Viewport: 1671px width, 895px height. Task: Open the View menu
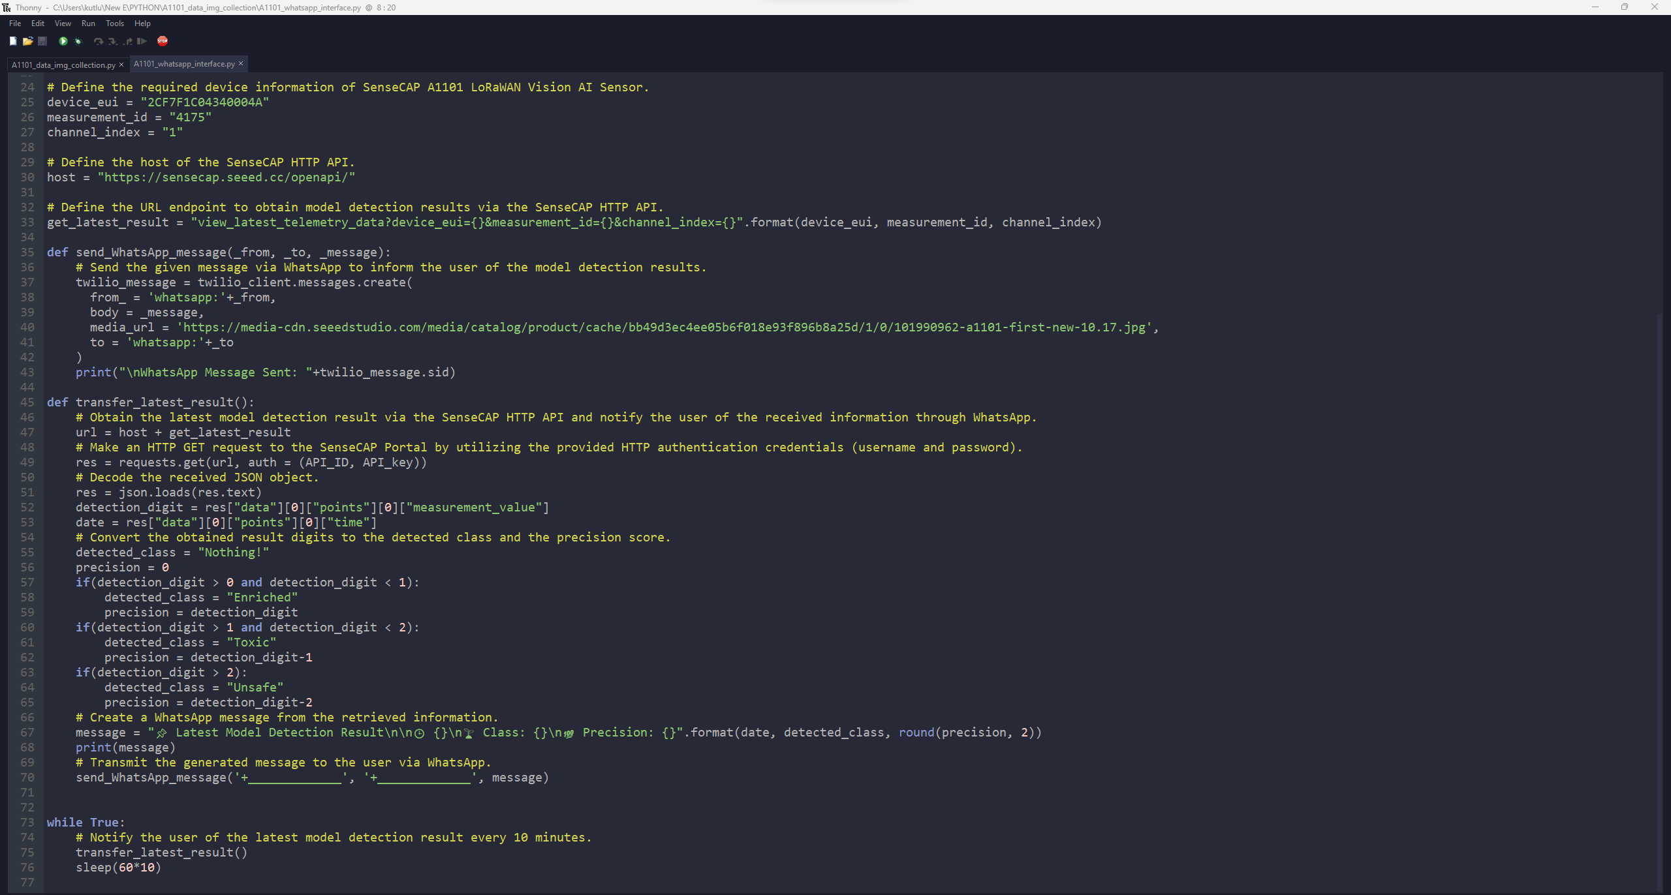point(62,23)
